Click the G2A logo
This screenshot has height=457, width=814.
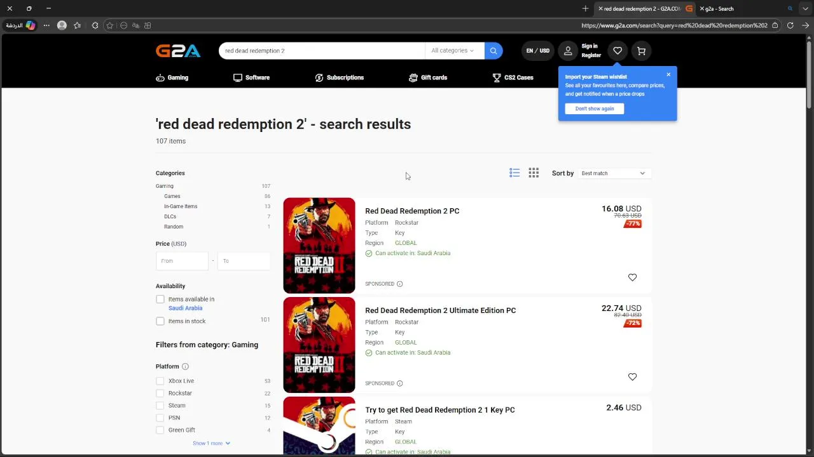click(x=178, y=51)
